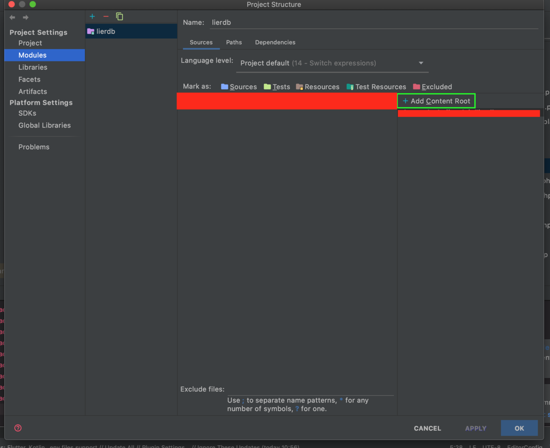
Task: Click the CANCEL button
Action: pos(427,428)
